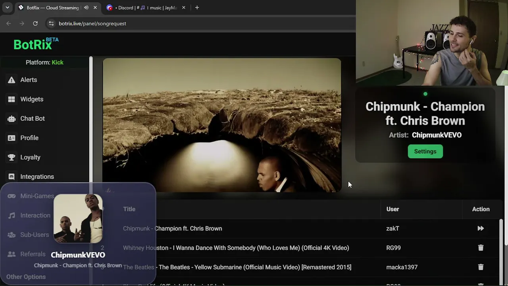The width and height of the screenshot is (508, 286).
Task: Click the user name macka1397
Action: 402,267
